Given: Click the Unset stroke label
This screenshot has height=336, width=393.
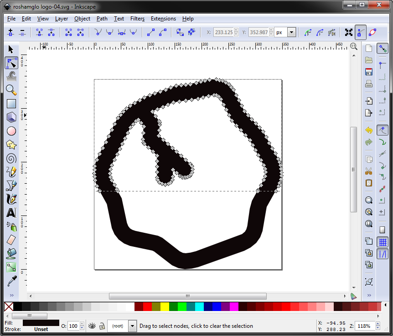Looking at the screenshot, I should tap(41, 329).
